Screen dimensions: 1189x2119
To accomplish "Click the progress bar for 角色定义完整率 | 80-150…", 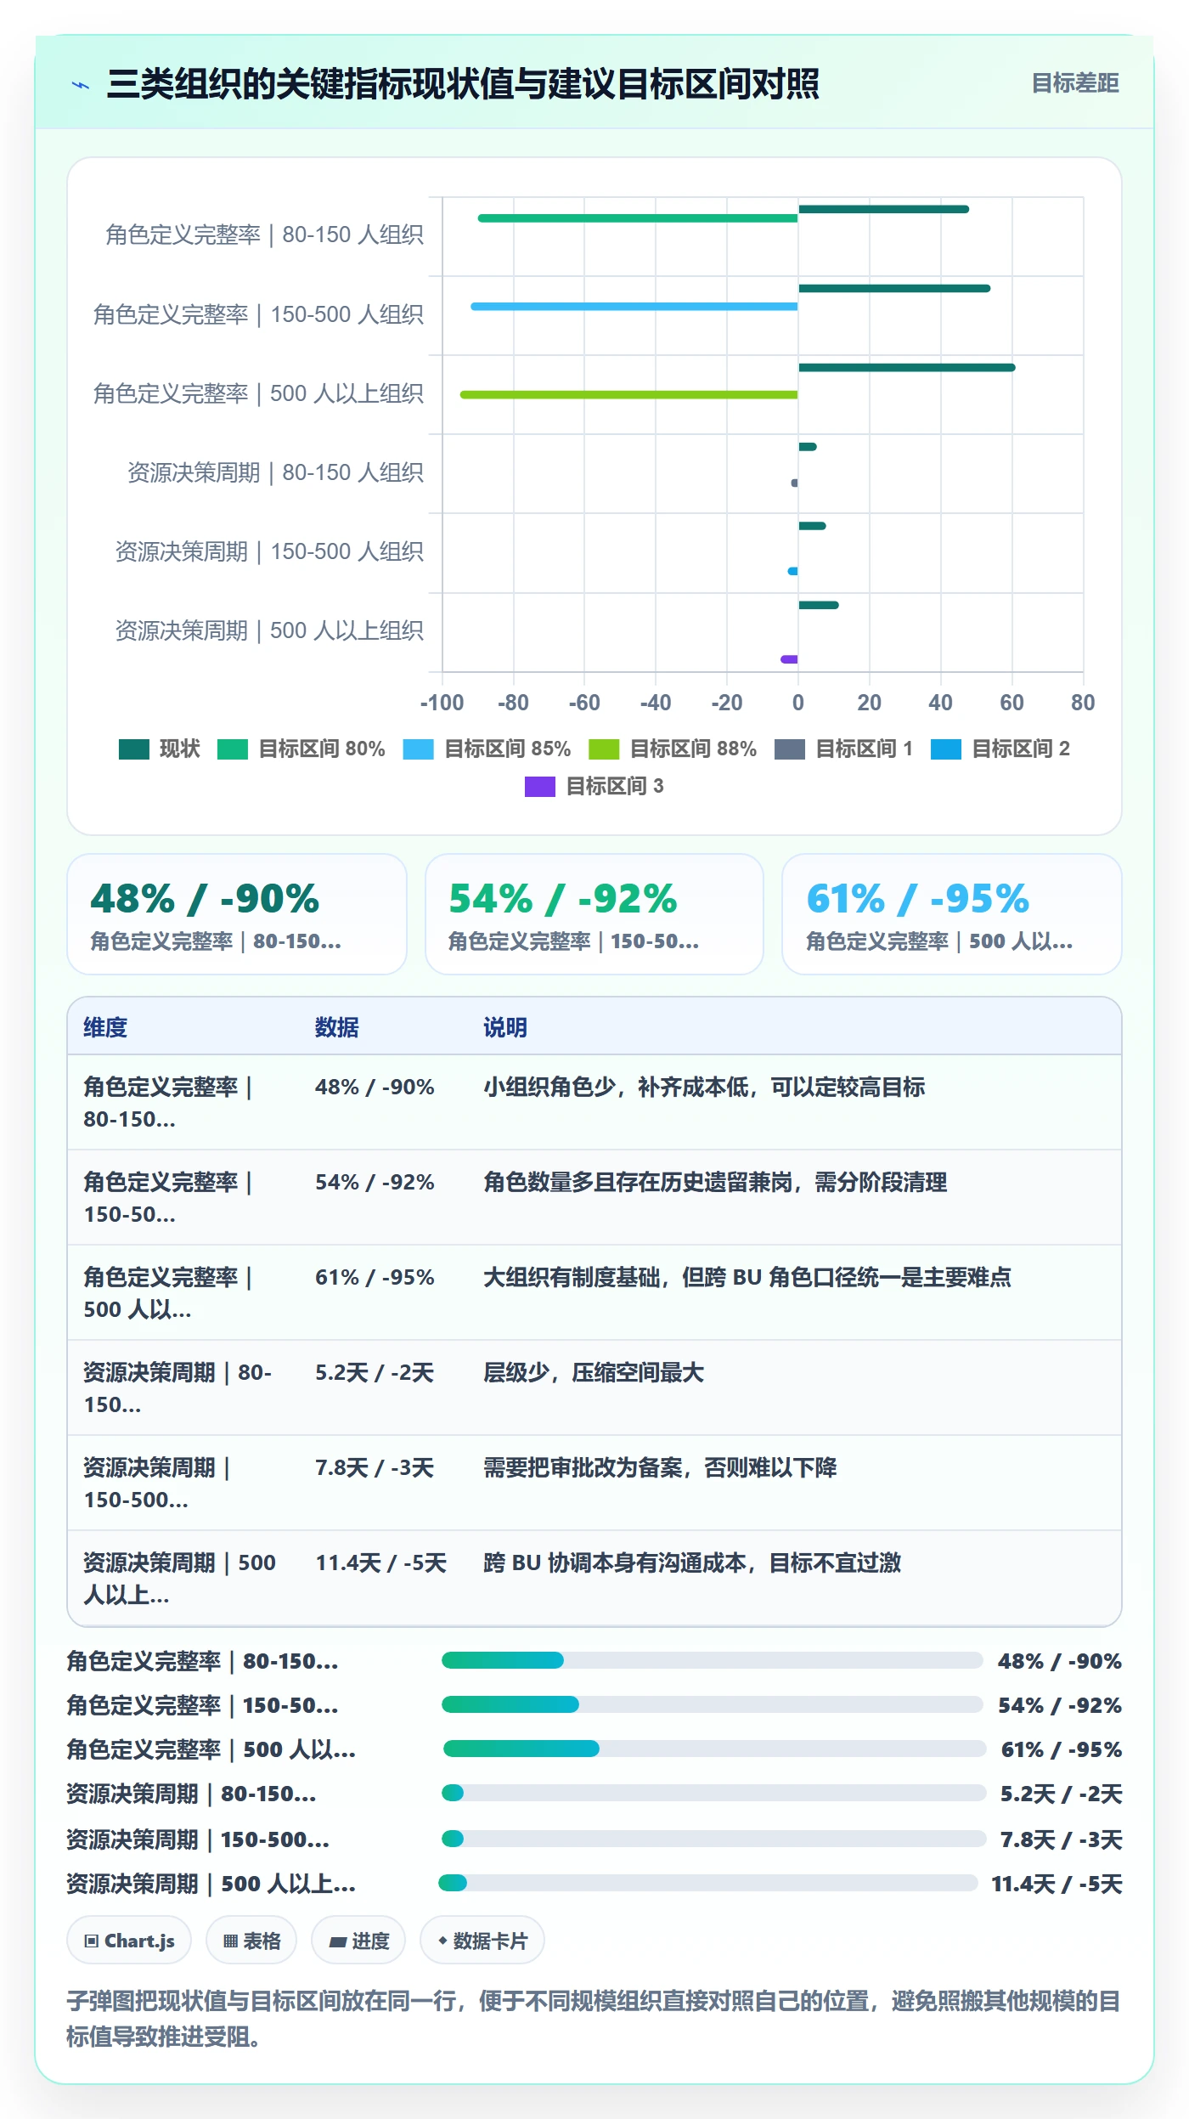I will (712, 1660).
